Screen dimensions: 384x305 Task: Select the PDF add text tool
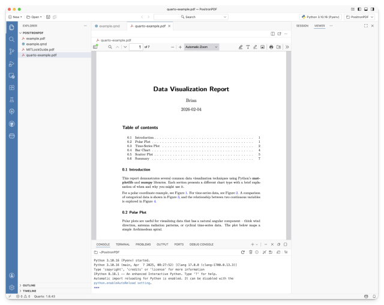point(248,47)
